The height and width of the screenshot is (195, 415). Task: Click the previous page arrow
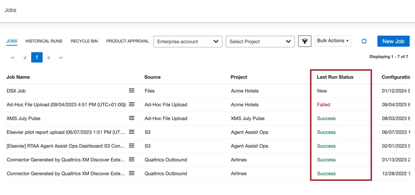pos(24,58)
